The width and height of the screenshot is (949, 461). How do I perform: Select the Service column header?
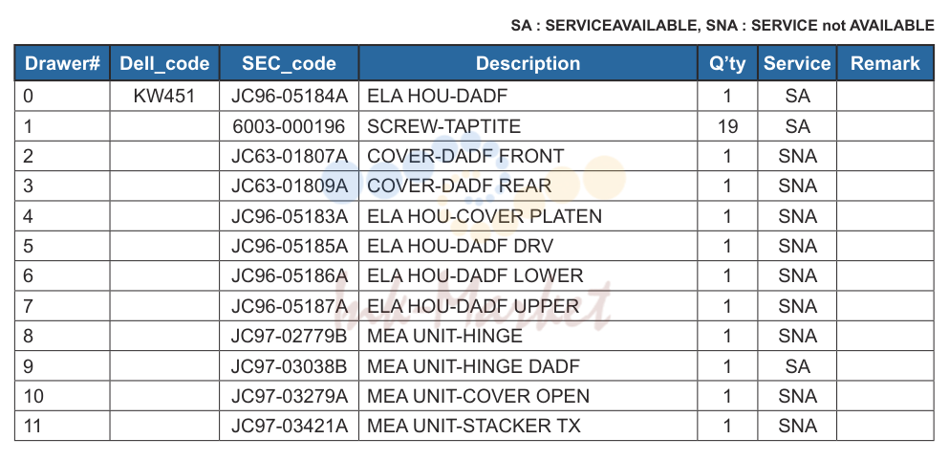click(x=797, y=63)
